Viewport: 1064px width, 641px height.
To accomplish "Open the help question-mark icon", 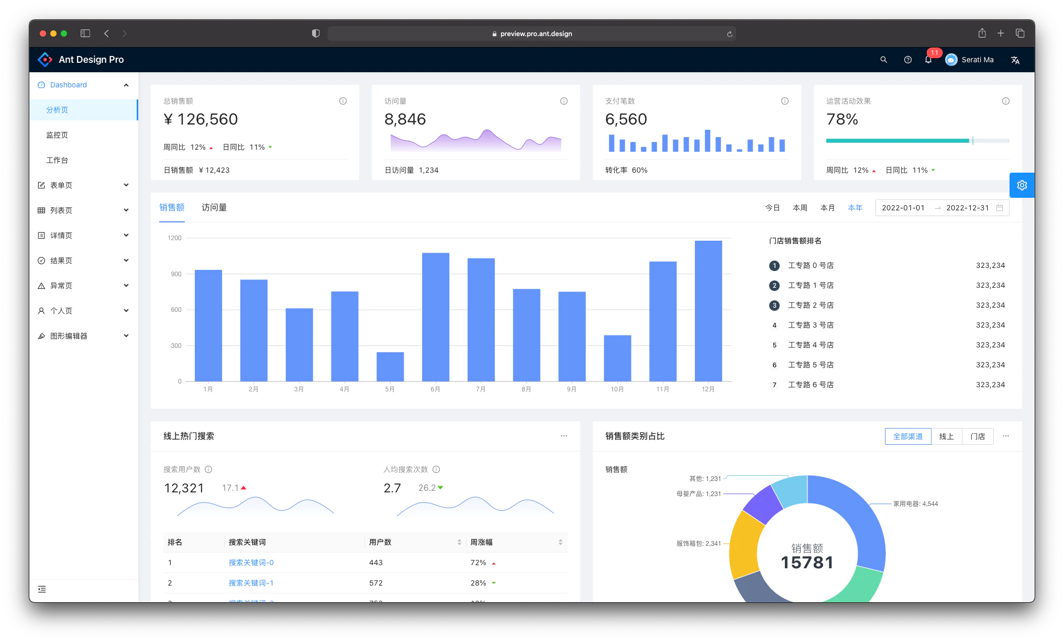I will click(x=908, y=60).
